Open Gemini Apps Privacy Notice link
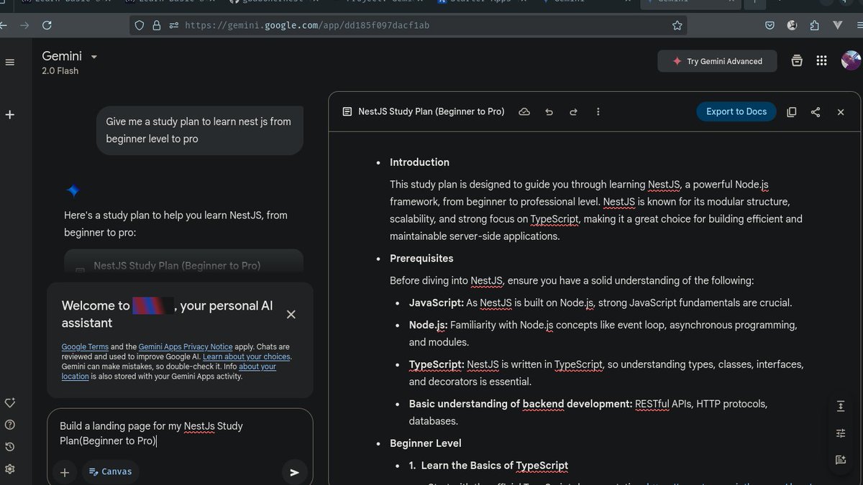 click(186, 346)
